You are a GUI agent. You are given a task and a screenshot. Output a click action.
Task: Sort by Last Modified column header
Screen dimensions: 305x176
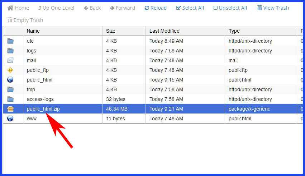pos(165,31)
